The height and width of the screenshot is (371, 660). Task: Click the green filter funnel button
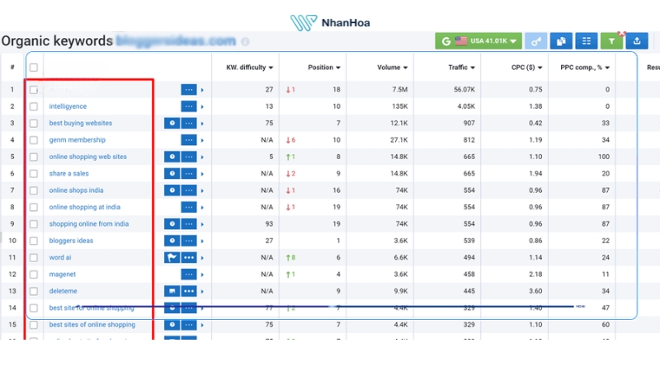click(x=611, y=41)
